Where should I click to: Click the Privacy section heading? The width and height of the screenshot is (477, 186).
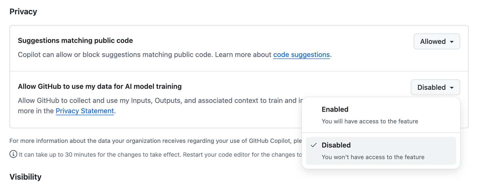pyautogui.click(x=23, y=12)
